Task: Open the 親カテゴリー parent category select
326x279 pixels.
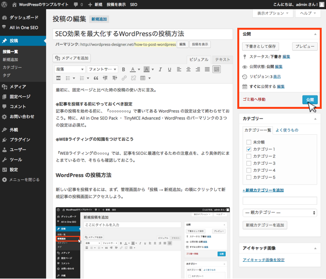Action: (280, 213)
